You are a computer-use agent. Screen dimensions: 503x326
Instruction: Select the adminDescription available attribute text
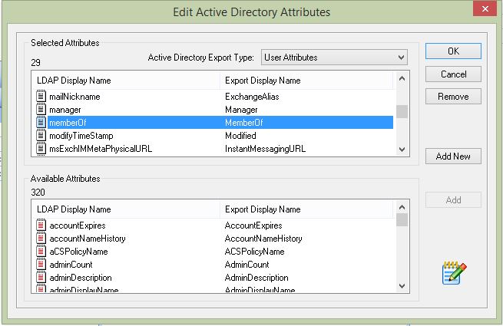point(81,278)
